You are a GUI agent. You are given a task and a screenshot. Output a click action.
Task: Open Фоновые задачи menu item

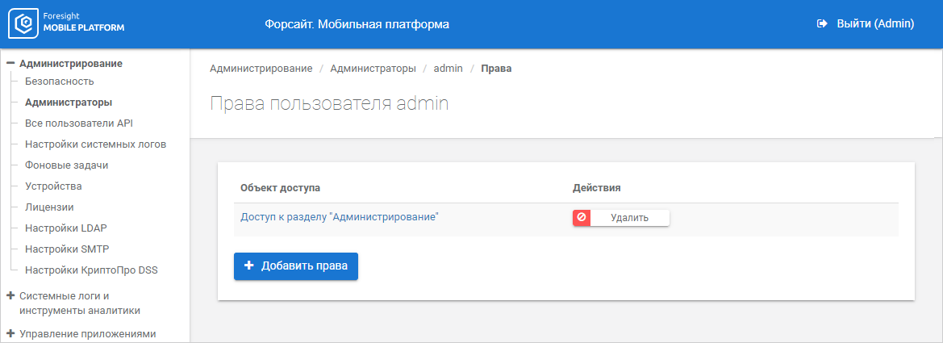pos(66,165)
